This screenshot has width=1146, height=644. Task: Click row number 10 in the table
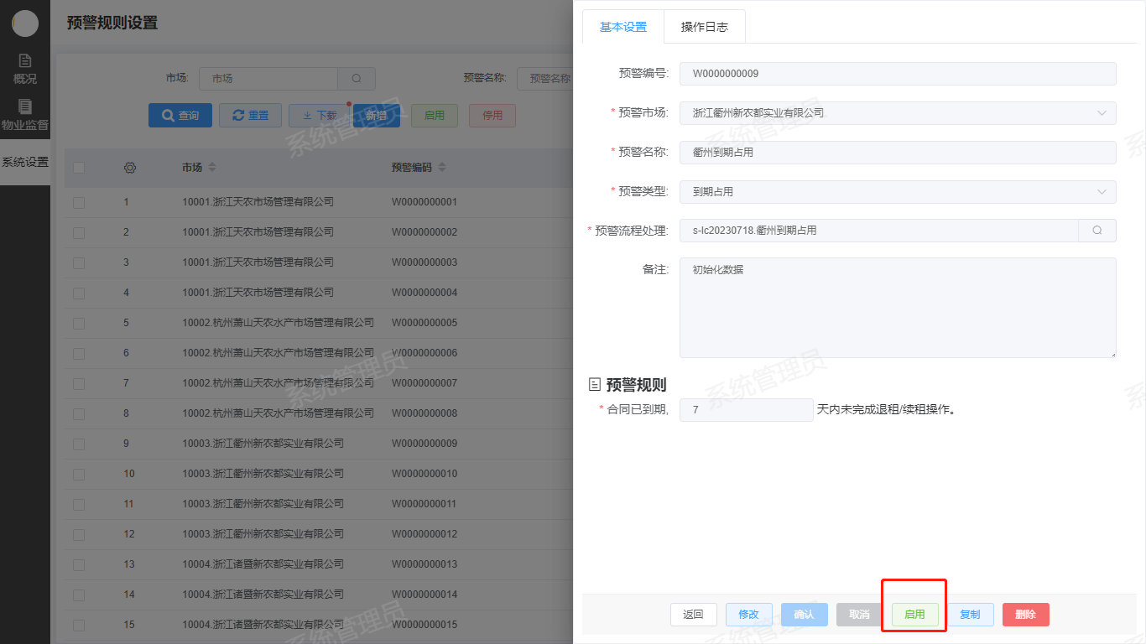(x=129, y=474)
